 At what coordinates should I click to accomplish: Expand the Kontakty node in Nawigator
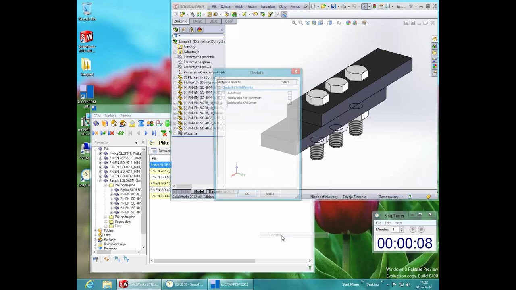coord(96,240)
